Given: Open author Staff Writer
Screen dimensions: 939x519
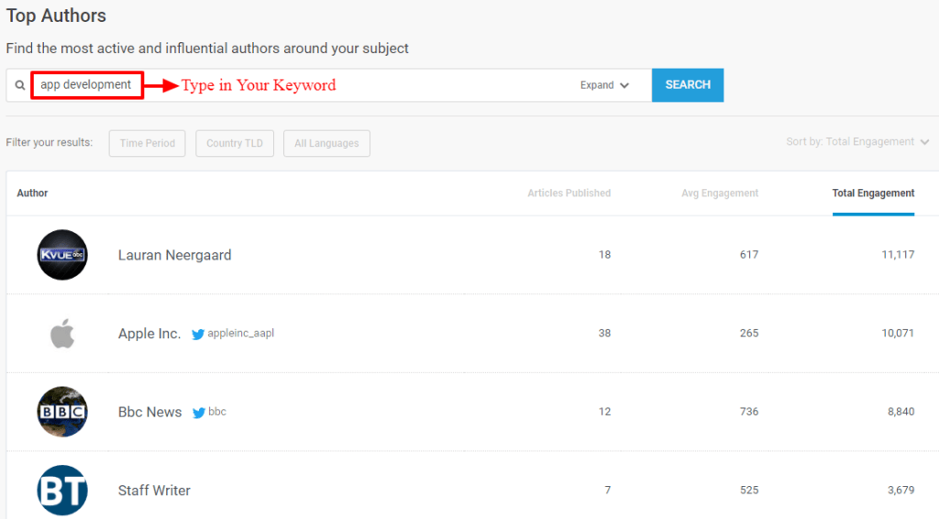Looking at the screenshot, I should [x=154, y=491].
